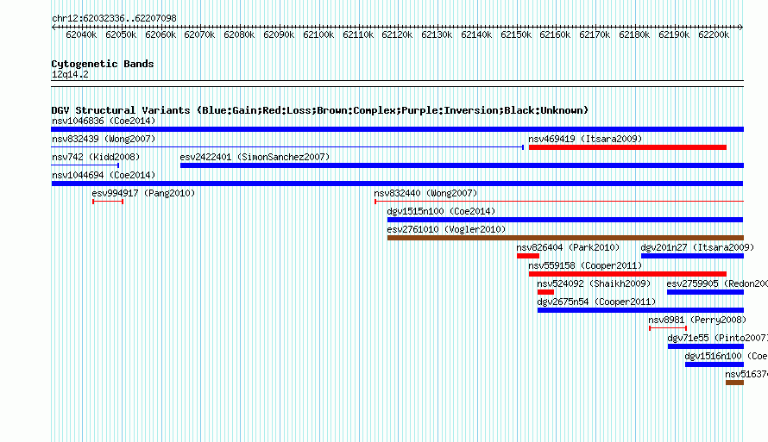Screen dimensions: 768x442
Task: Select the 62170k ruler position
Action: 595,34
